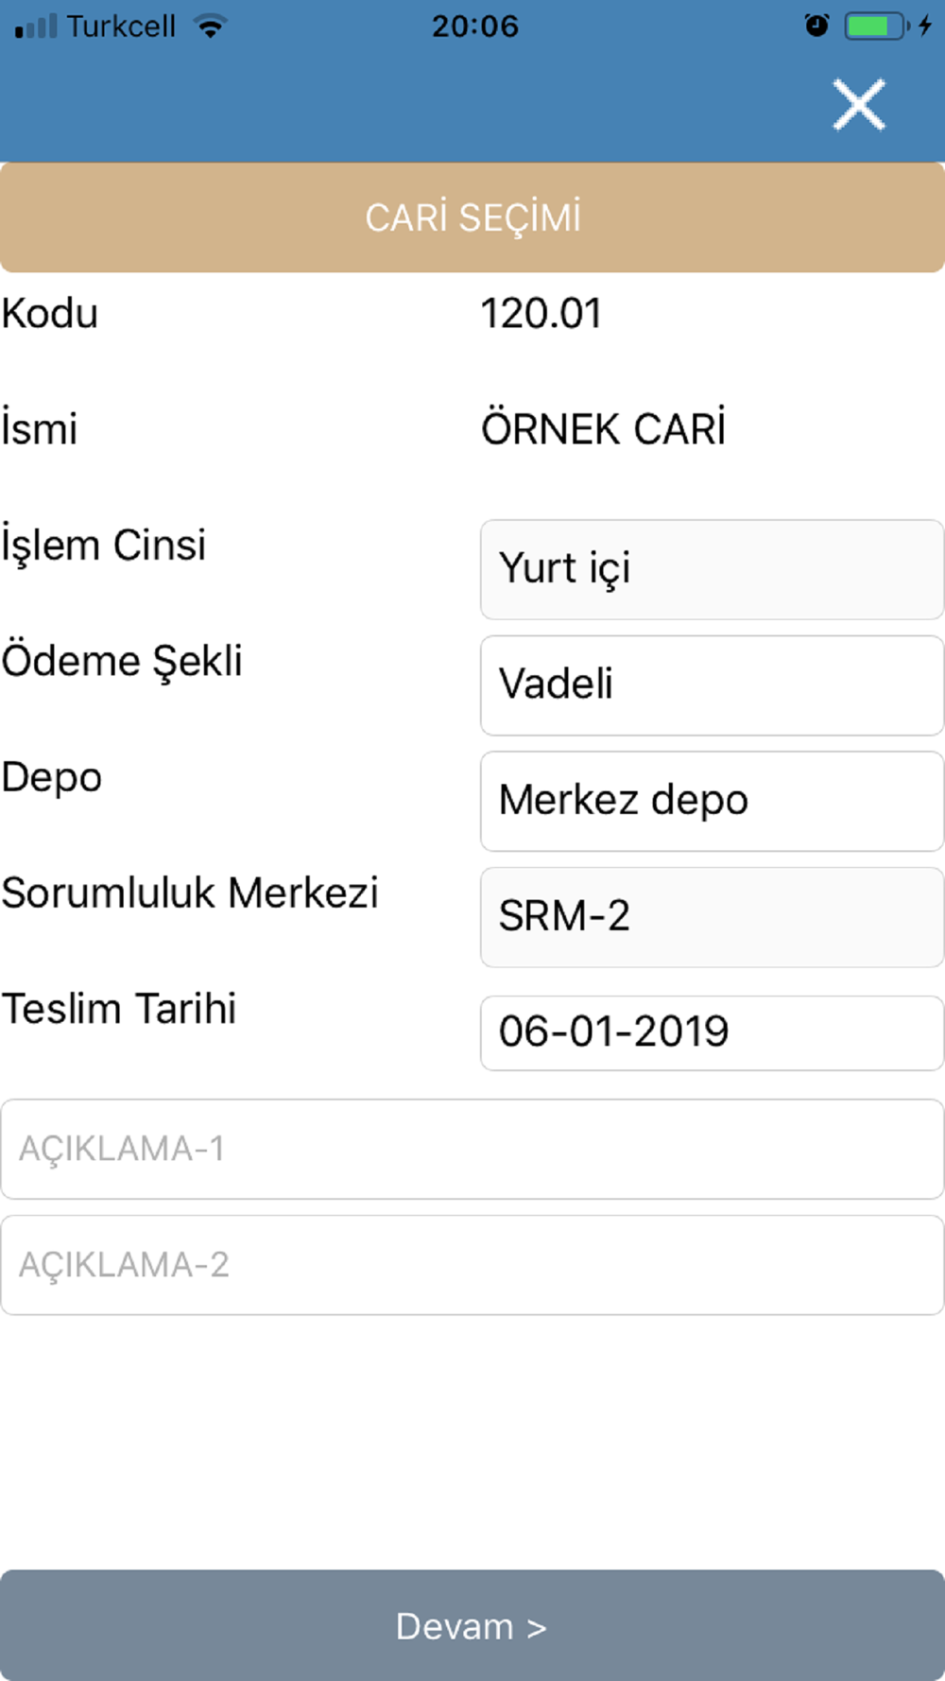
Task: Tap the ÖRNEK CARİ name value
Action: coord(603,429)
